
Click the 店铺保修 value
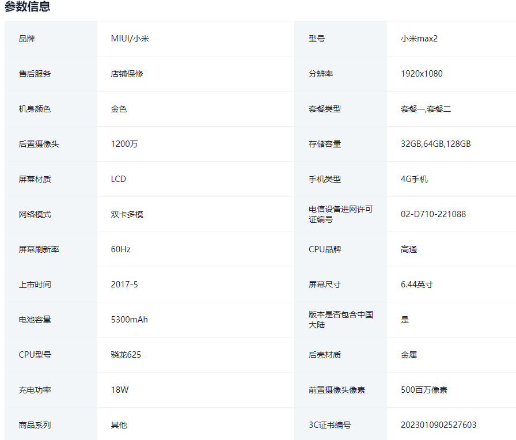[x=127, y=74]
